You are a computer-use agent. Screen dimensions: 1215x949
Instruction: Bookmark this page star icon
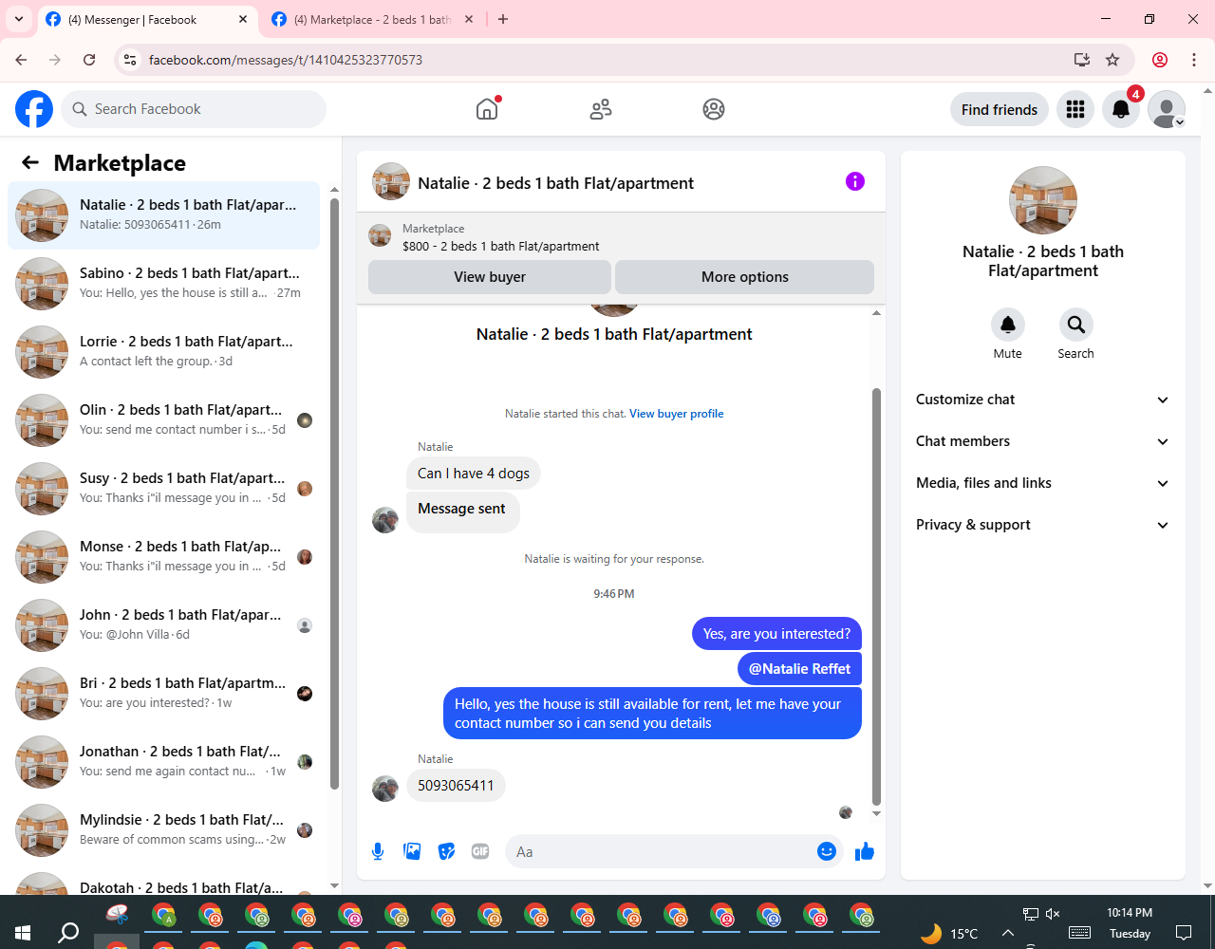(x=1112, y=60)
